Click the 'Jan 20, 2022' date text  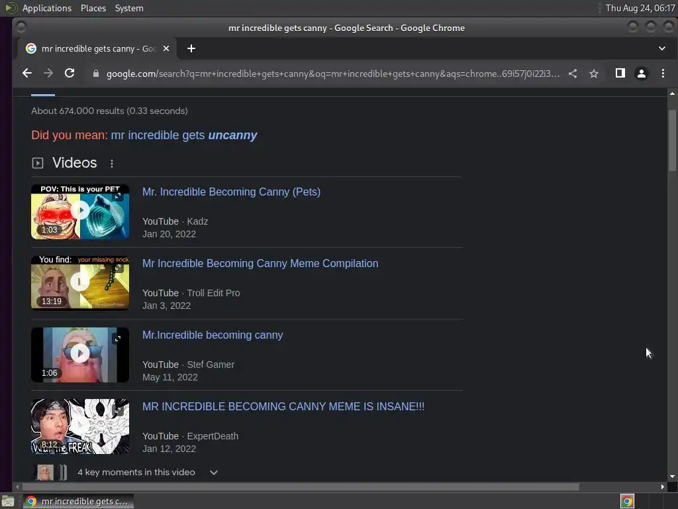click(x=169, y=234)
